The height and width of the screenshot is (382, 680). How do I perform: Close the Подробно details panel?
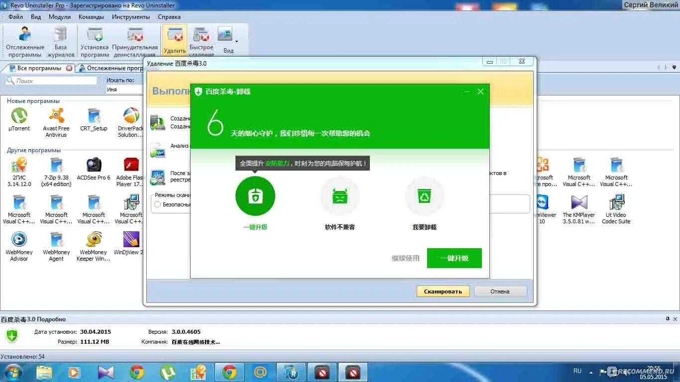676,319
